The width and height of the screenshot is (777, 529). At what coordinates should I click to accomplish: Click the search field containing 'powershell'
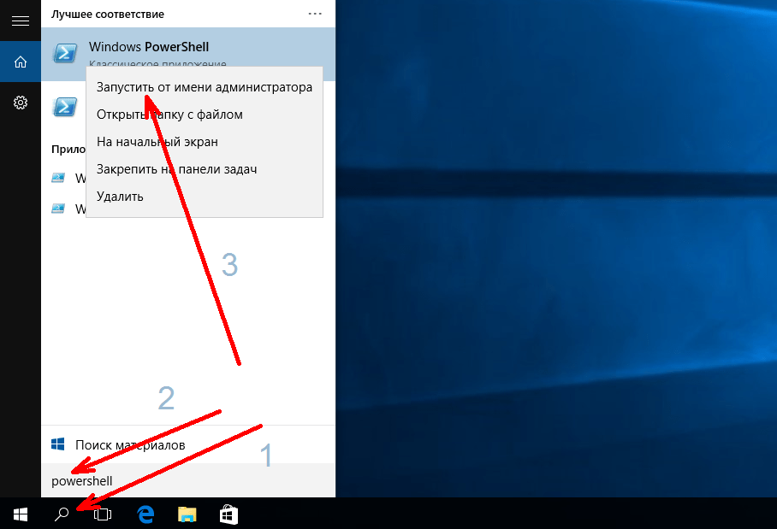tap(188, 481)
